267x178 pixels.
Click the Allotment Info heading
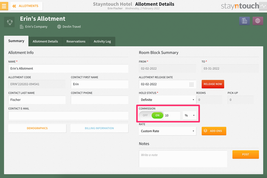[x=21, y=53]
